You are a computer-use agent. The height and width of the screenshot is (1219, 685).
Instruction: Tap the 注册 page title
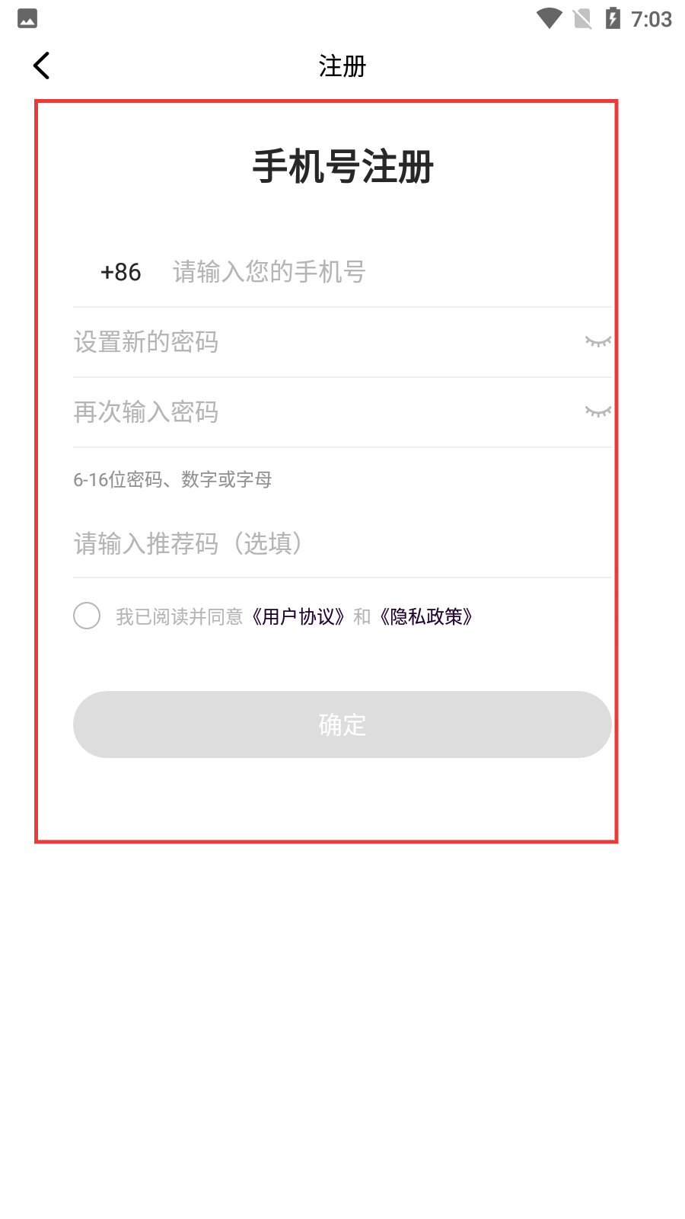(342, 66)
